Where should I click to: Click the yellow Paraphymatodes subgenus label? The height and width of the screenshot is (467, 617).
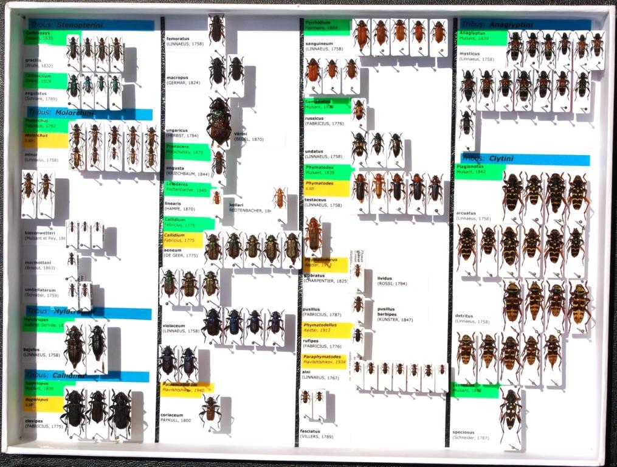(x=325, y=359)
